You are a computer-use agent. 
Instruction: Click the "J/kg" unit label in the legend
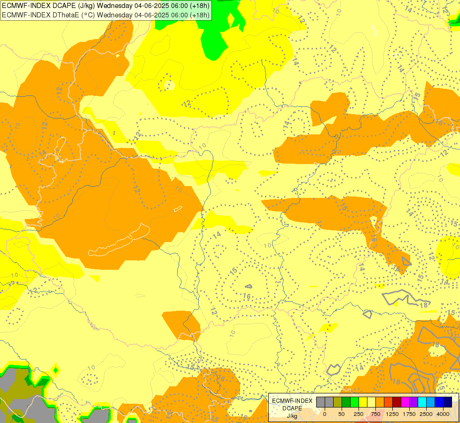click(x=292, y=416)
